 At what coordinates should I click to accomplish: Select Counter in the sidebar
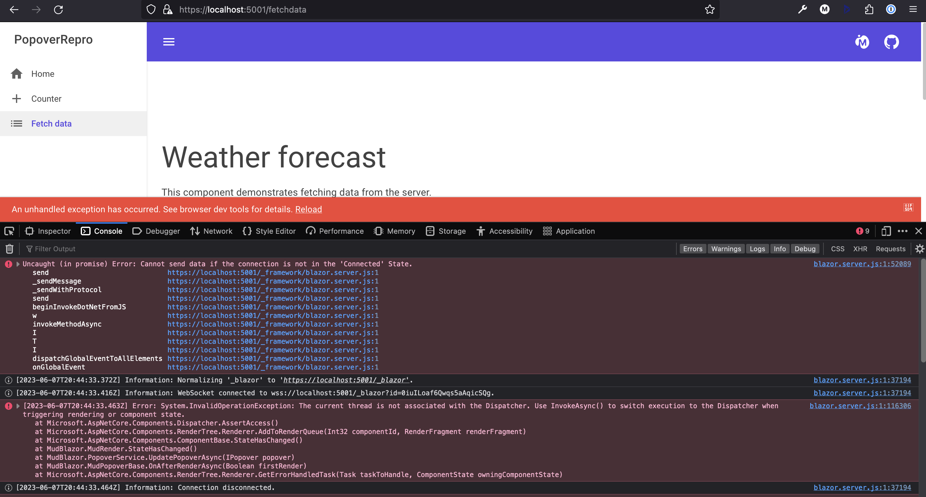[46, 99]
